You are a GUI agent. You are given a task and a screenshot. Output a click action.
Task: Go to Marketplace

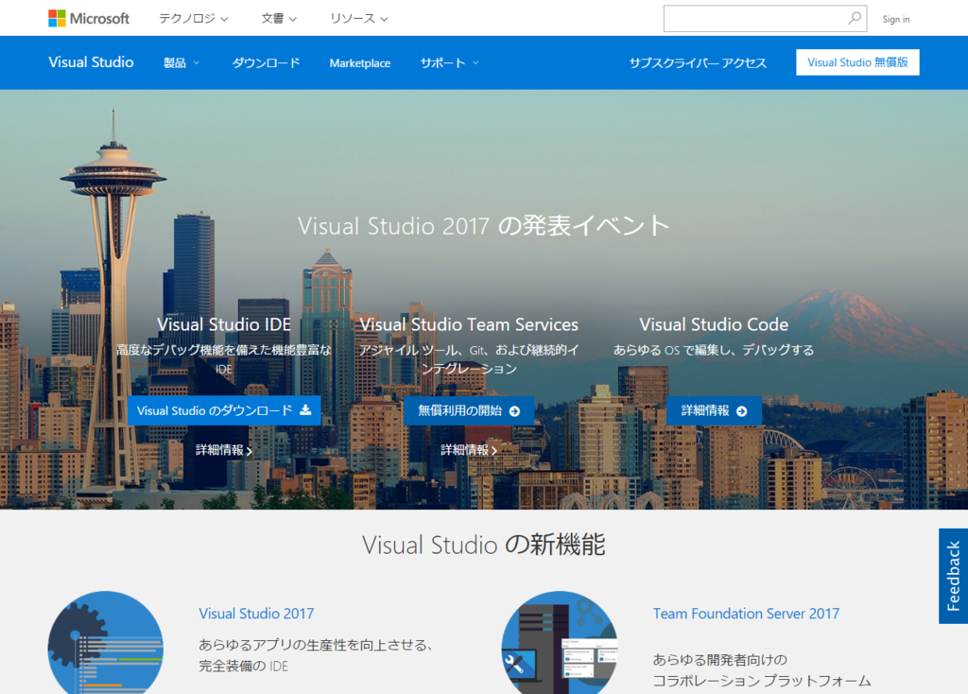tap(360, 63)
